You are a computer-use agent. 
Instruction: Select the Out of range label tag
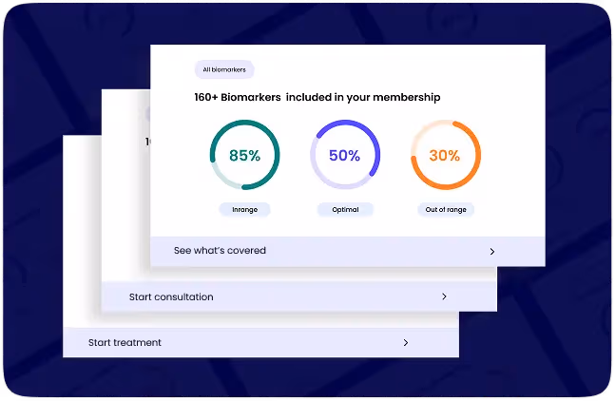[x=446, y=209]
